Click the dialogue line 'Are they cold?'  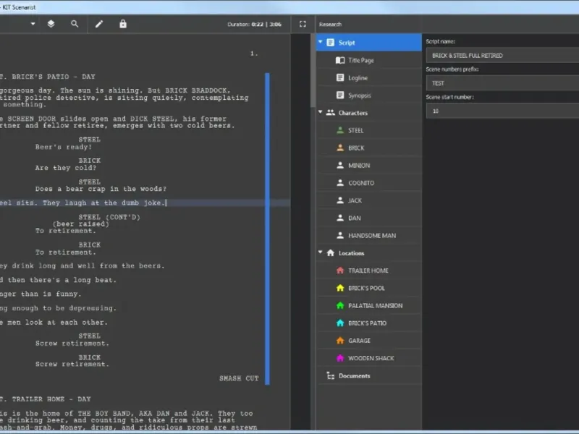(x=66, y=168)
